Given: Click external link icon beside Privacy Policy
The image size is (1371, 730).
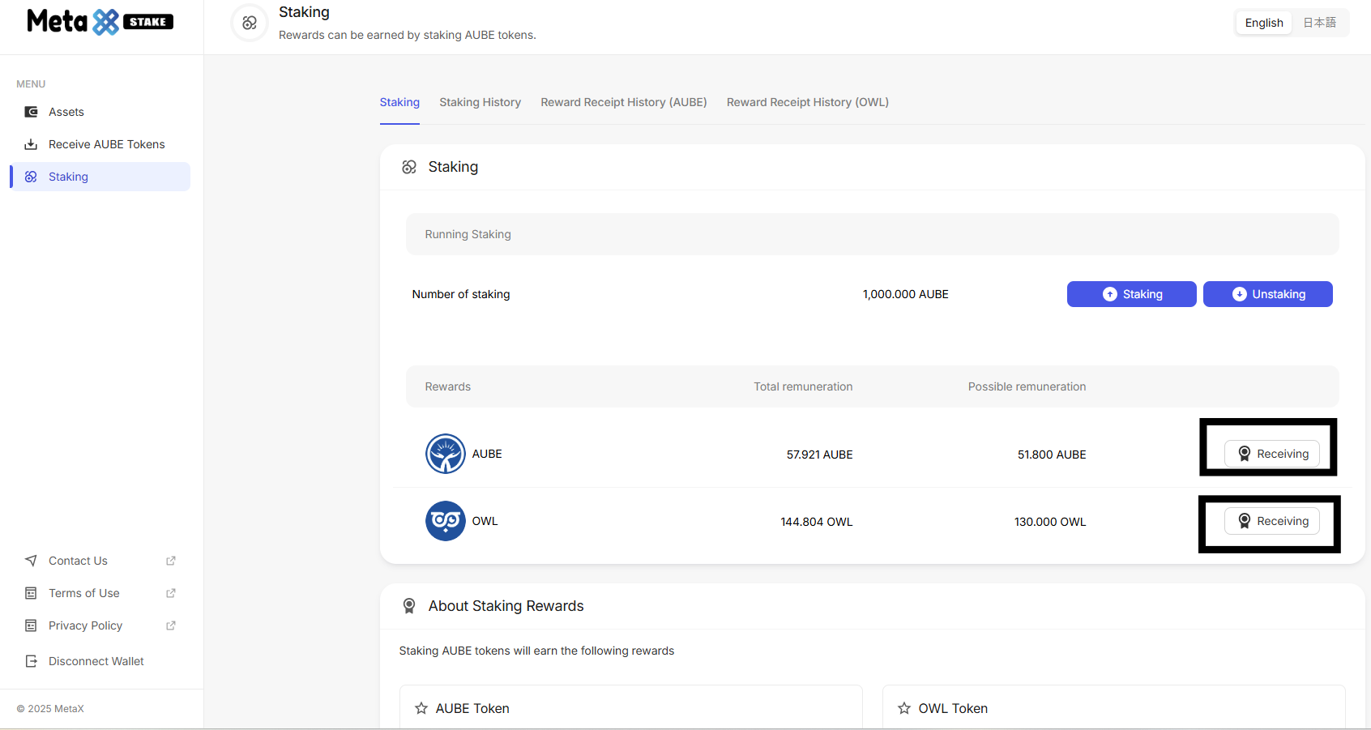Looking at the screenshot, I should (x=171, y=625).
